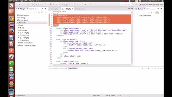Viewport: 172px width, 97px height.
Task: Toggle Link with Editor in PHP Explorer
Action: point(42,12)
